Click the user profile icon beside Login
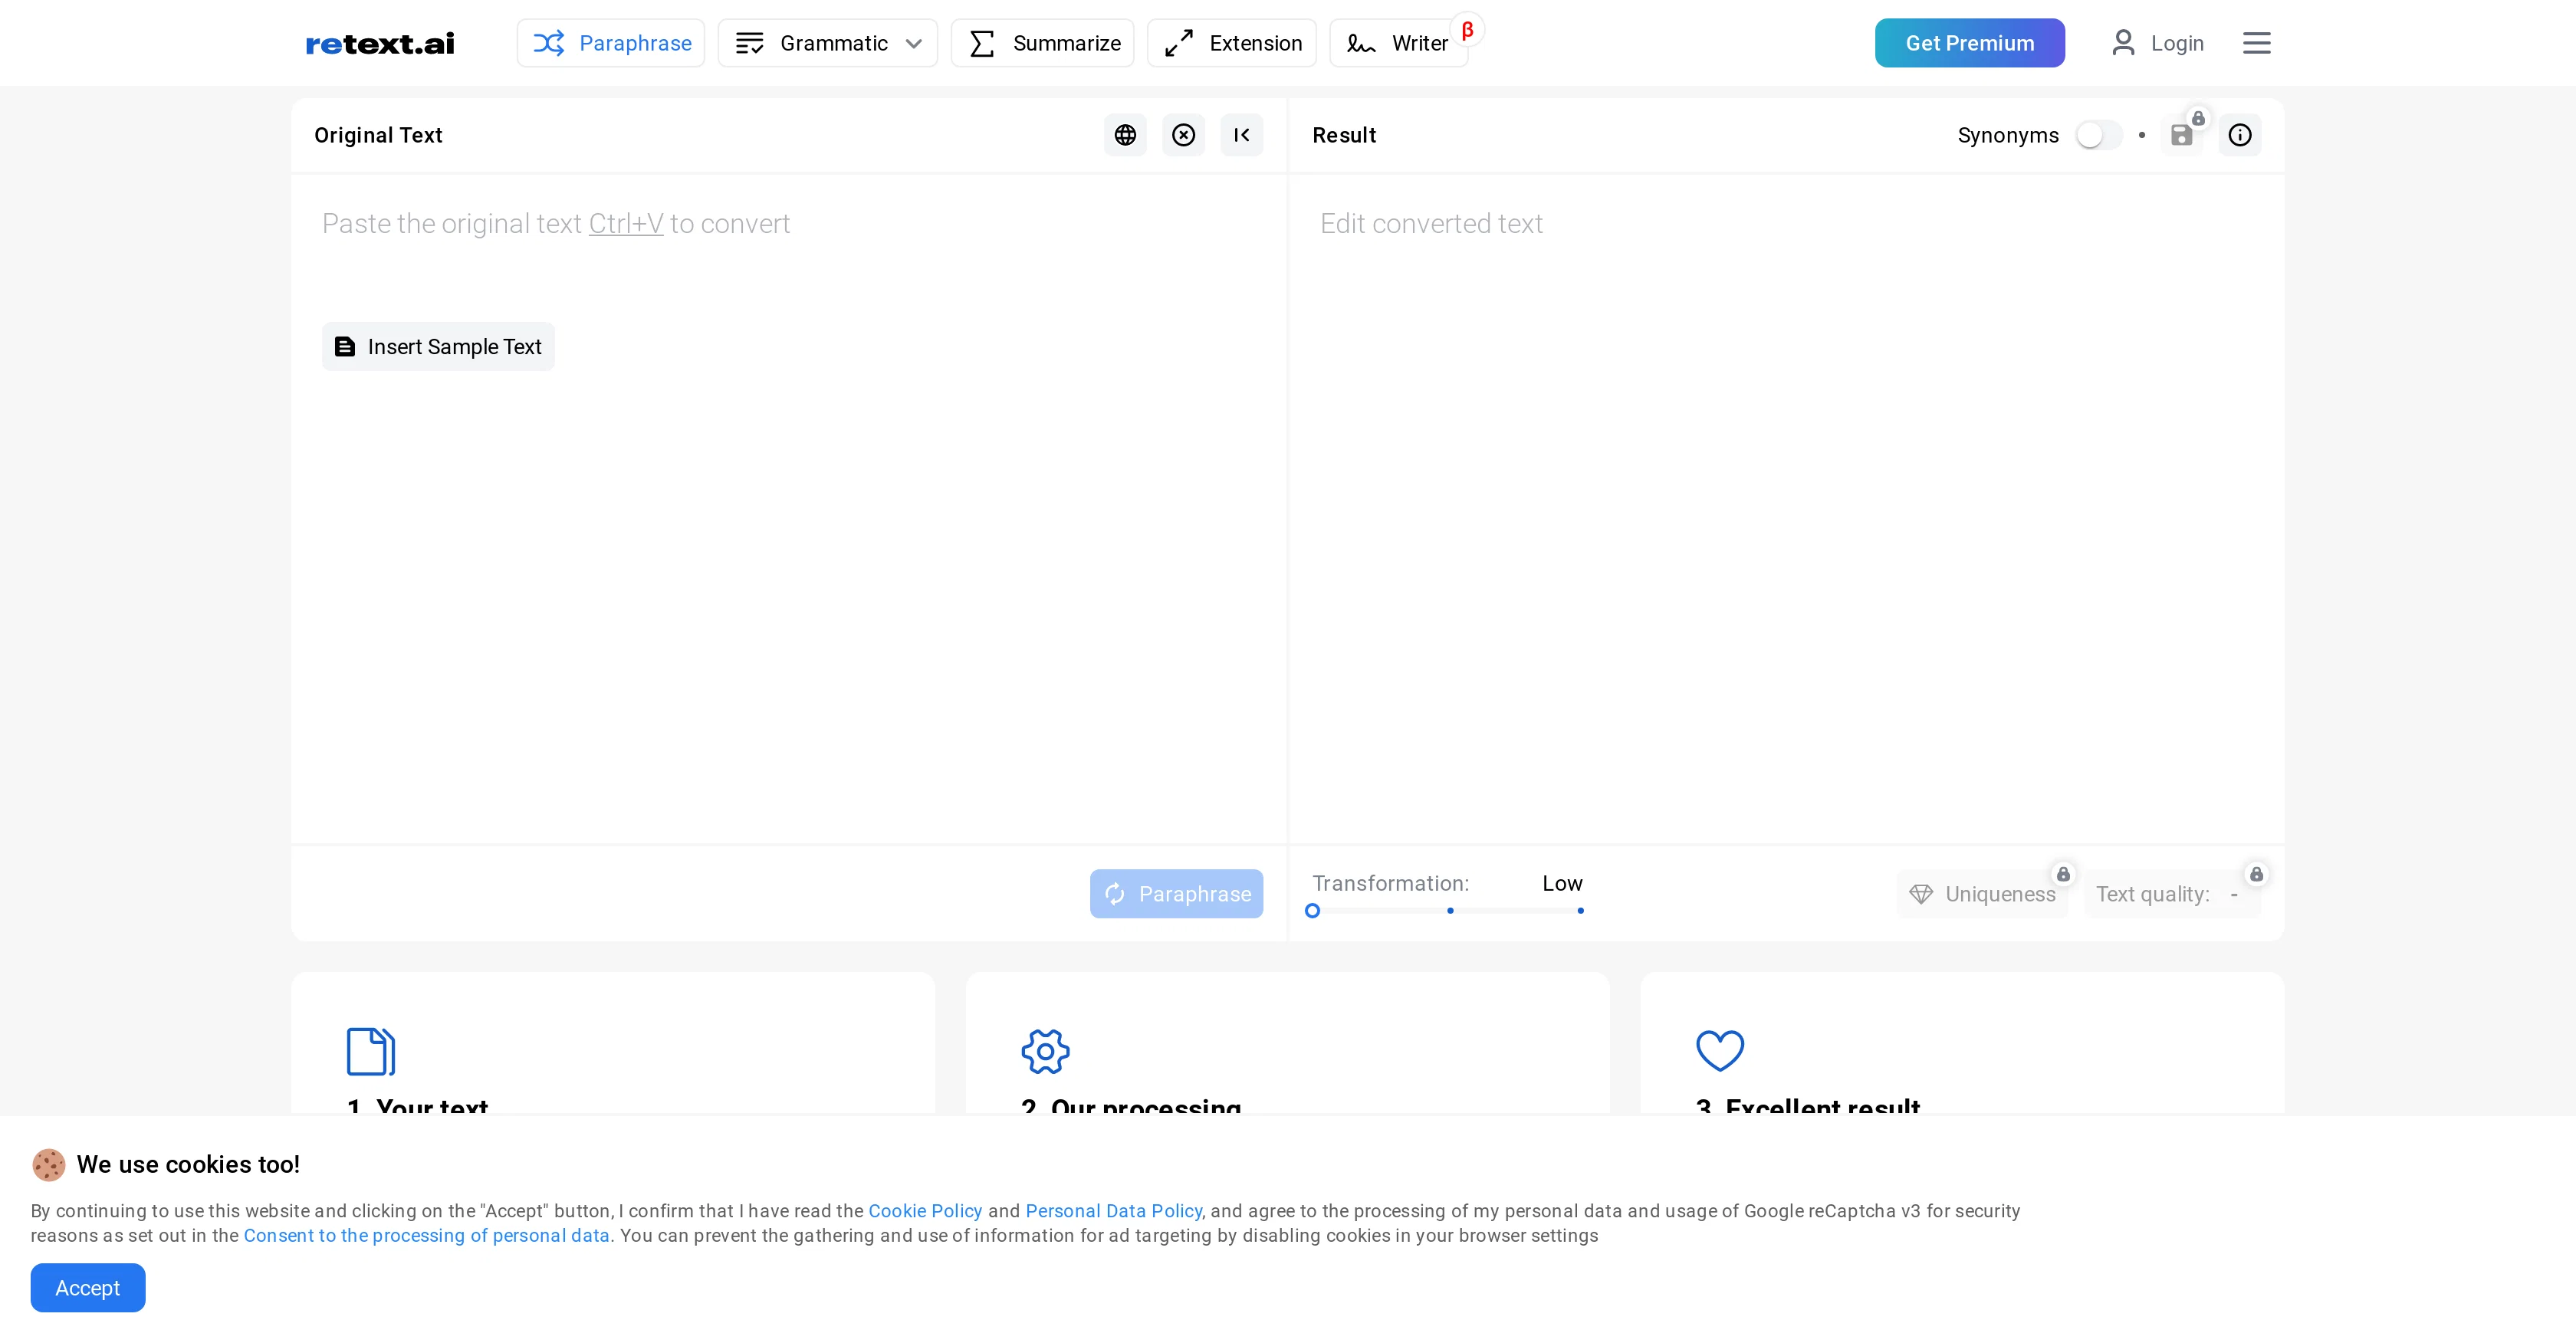Viewport: 2576px width, 1343px height. coord(2123,43)
